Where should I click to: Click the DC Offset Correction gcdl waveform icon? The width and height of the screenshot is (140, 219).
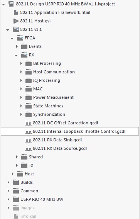[x=29, y=123]
